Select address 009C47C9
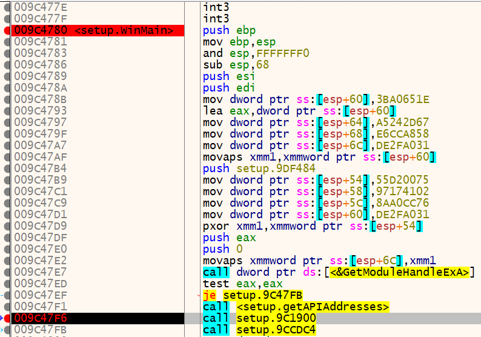The image size is (481, 337). [41, 203]
